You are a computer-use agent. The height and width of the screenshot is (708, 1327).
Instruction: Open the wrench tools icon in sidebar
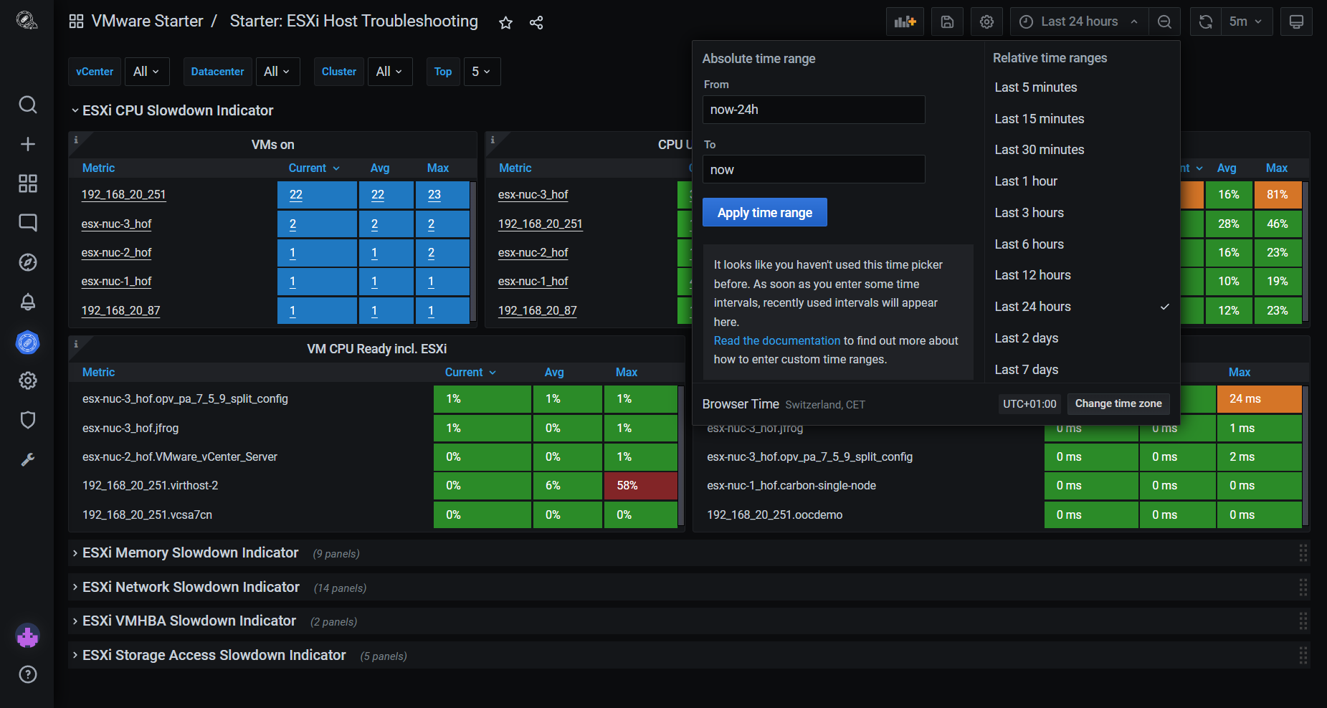[27, 459]
